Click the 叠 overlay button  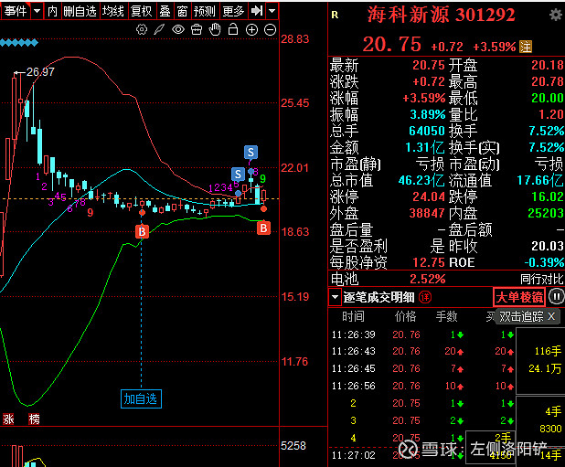tap(165, 11)
